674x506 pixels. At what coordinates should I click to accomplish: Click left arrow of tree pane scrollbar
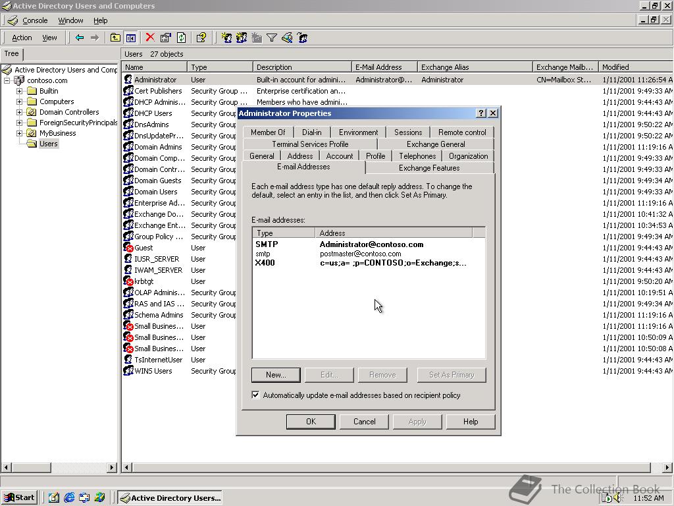click(6, 467)
